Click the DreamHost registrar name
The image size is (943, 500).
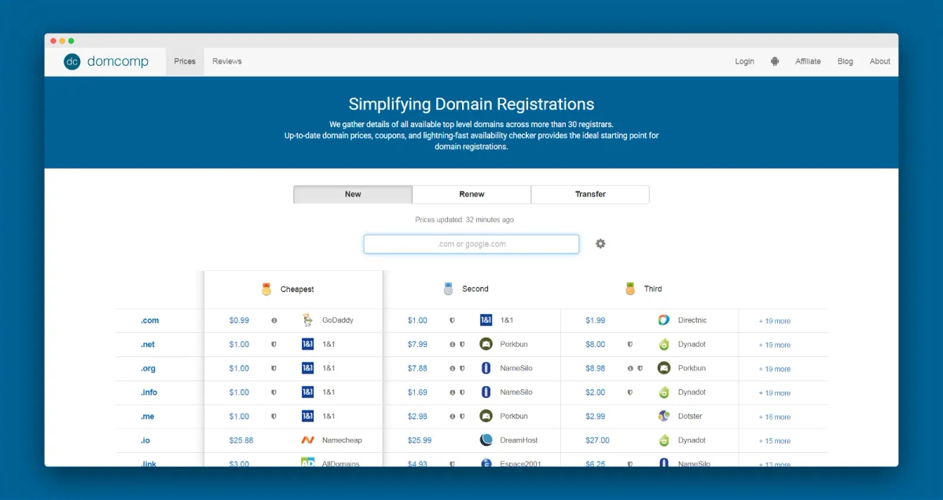[x=519, y=440]
